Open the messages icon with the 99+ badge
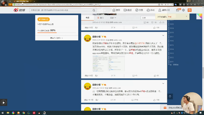Screen dimensions: 204x115 (178, 10)
